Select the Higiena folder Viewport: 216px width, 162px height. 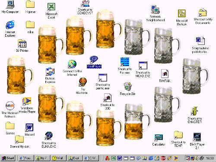point(30,7)
